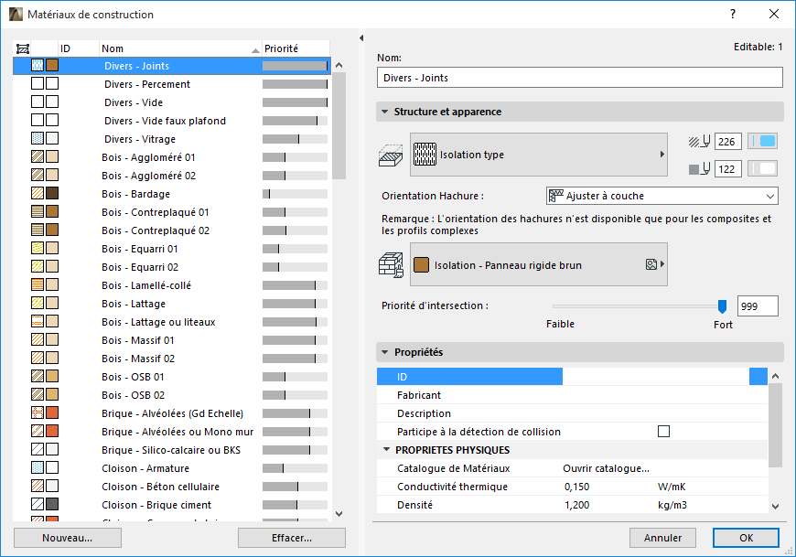Click the Conductivité thermique value 0,150

pyautogui.click(x=576, y=487)
